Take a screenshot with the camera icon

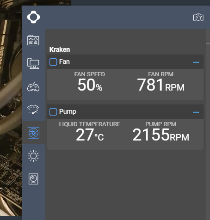point(198,17)
